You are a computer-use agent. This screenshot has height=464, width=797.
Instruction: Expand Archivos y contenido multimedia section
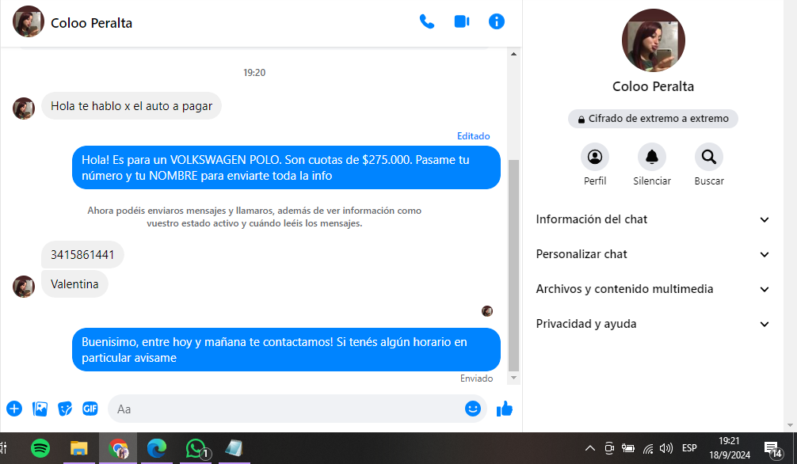click(653, 289)
